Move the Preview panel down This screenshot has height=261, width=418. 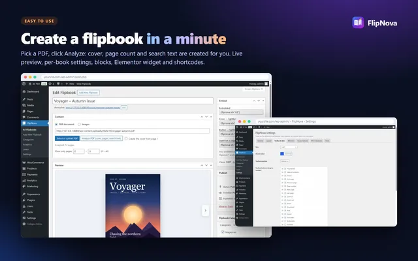point(206,165)
